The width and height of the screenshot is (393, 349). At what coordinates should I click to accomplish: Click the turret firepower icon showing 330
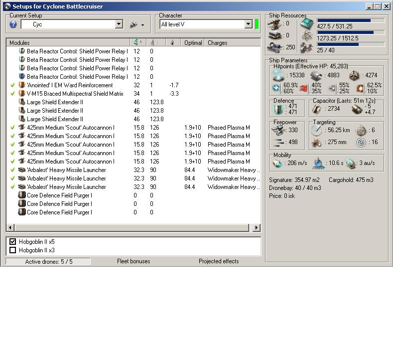(278, 130)
